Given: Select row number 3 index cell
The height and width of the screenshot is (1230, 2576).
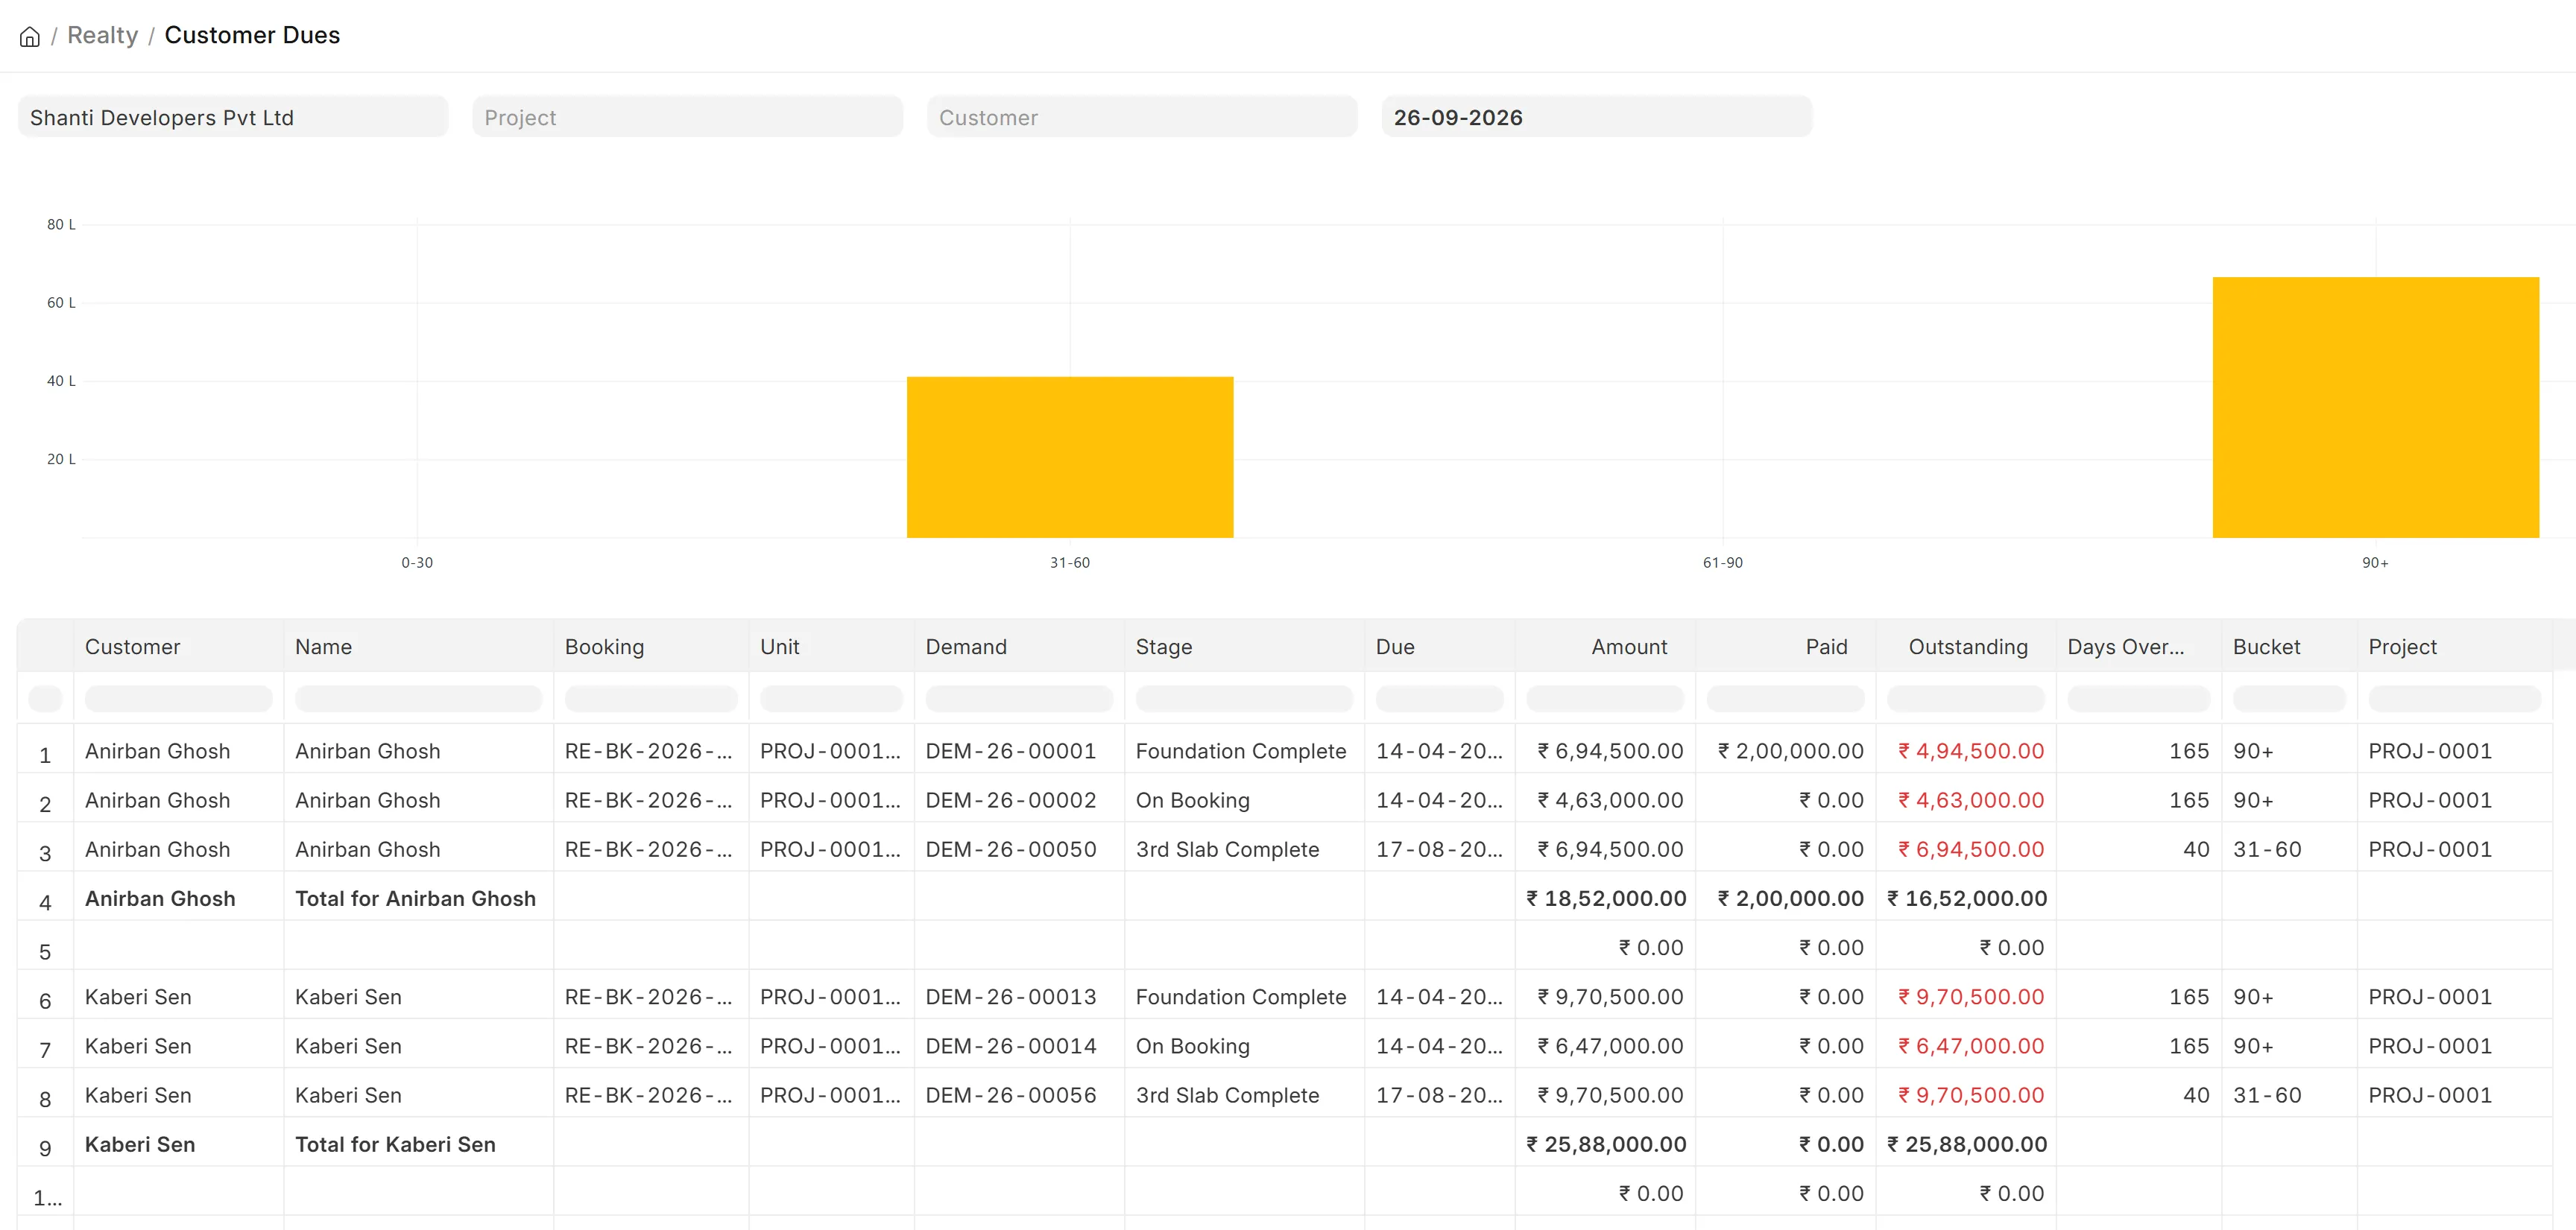Looking at the screenshot, I should click(45, 853).
